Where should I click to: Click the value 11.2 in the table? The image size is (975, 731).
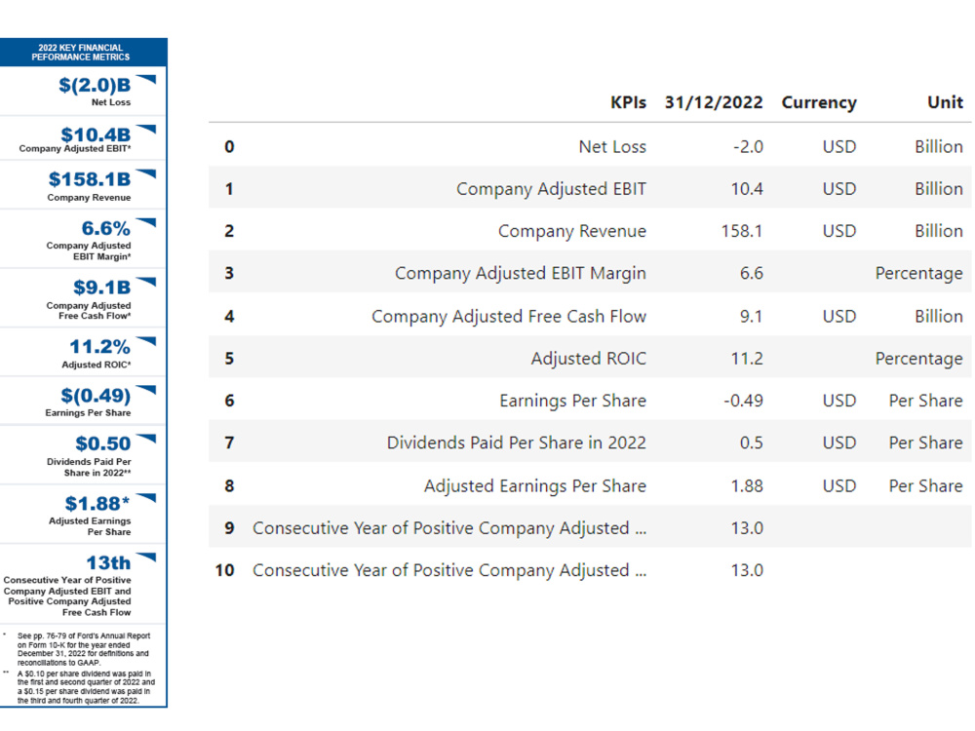(747, 359)
